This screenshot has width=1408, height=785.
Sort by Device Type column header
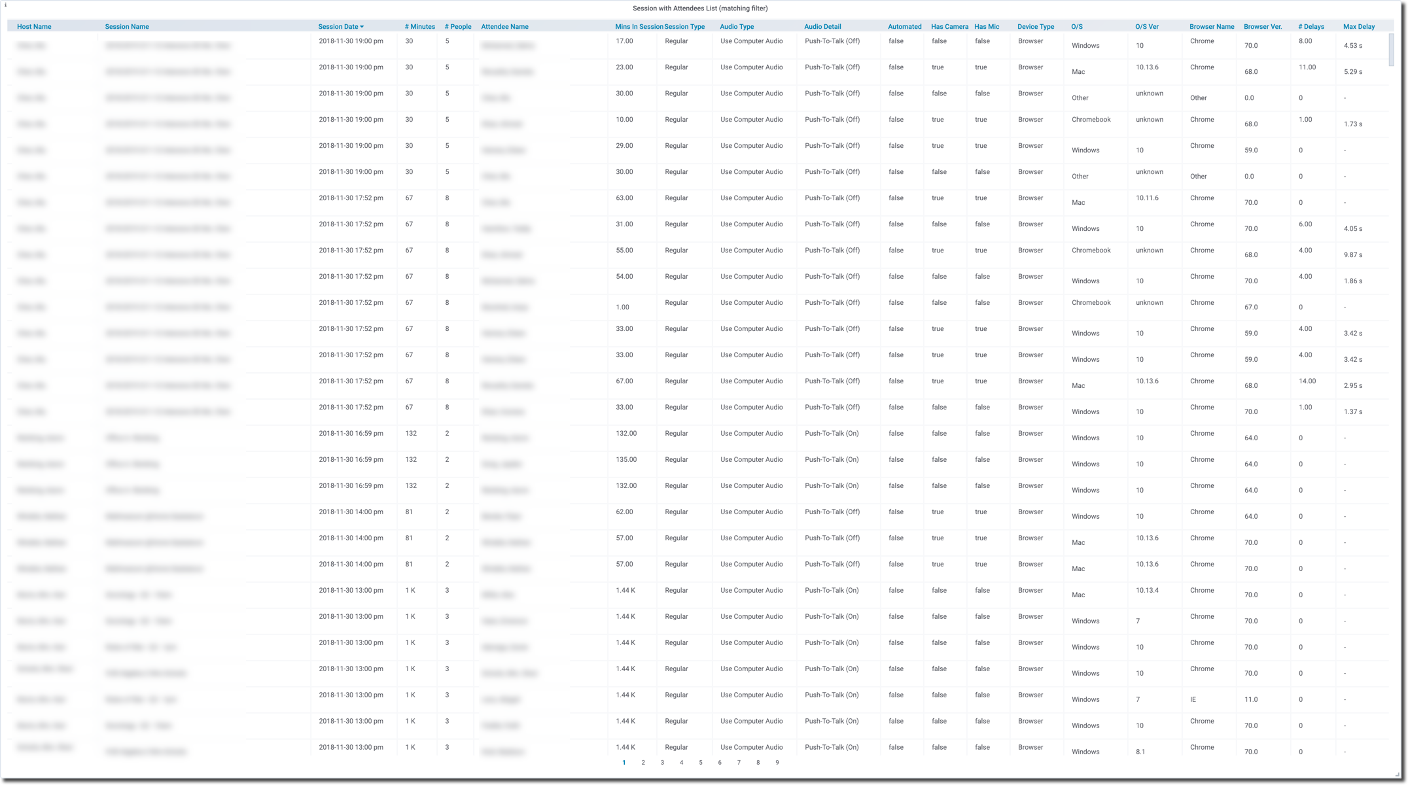tap(1035, 27)
